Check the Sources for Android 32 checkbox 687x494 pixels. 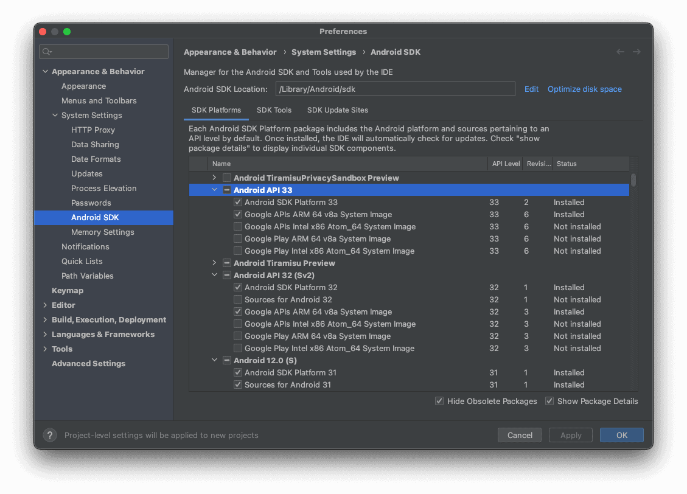click(237, 299)
